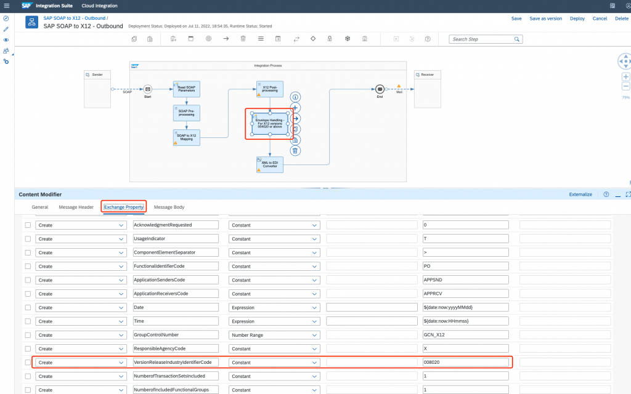
Task: Select the Date property row checkbox
Action: pos(28,308)
